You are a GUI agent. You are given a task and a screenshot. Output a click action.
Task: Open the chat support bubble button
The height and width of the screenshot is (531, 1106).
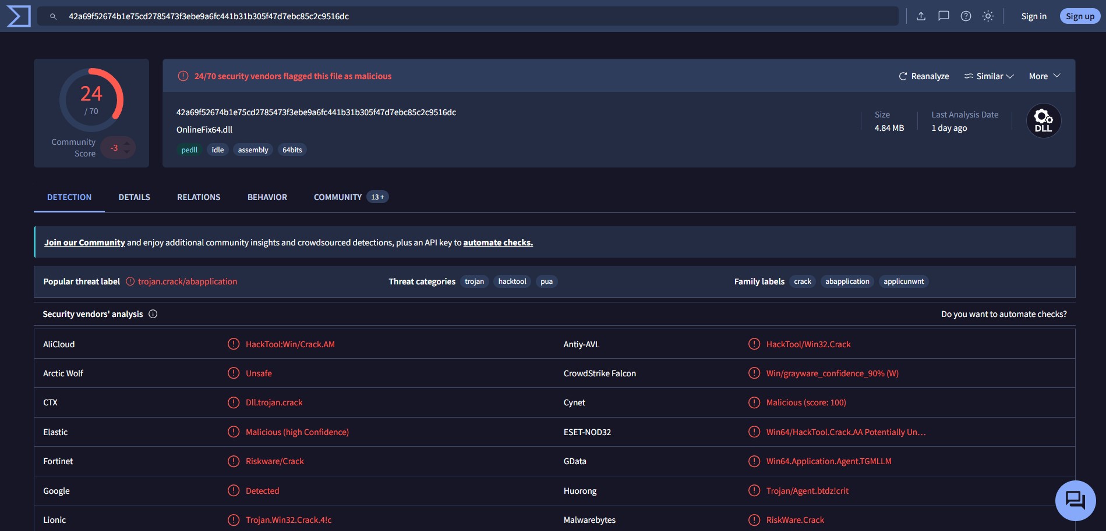(x=1075, y=500)
